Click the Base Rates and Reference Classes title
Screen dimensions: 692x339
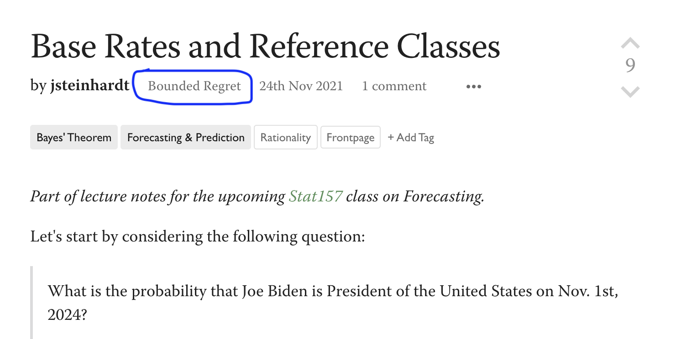pyautogui.click(x=265, y=46)
